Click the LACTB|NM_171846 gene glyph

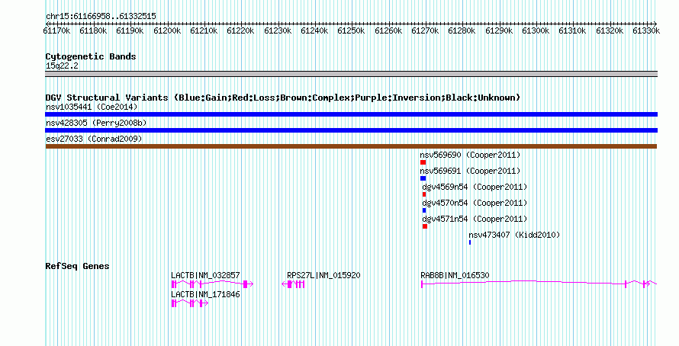[190, 303]
